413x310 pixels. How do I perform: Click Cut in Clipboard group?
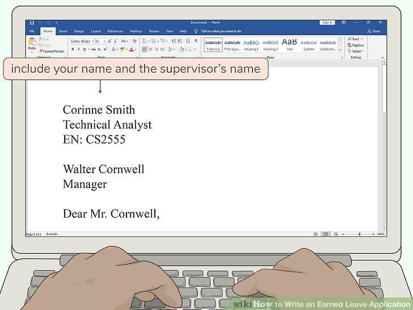tap(44, 39)
